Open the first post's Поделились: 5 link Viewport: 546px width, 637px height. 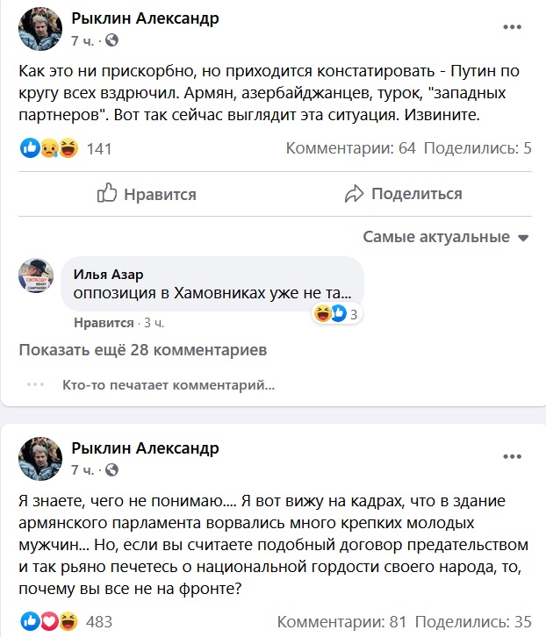coord(478,148)
